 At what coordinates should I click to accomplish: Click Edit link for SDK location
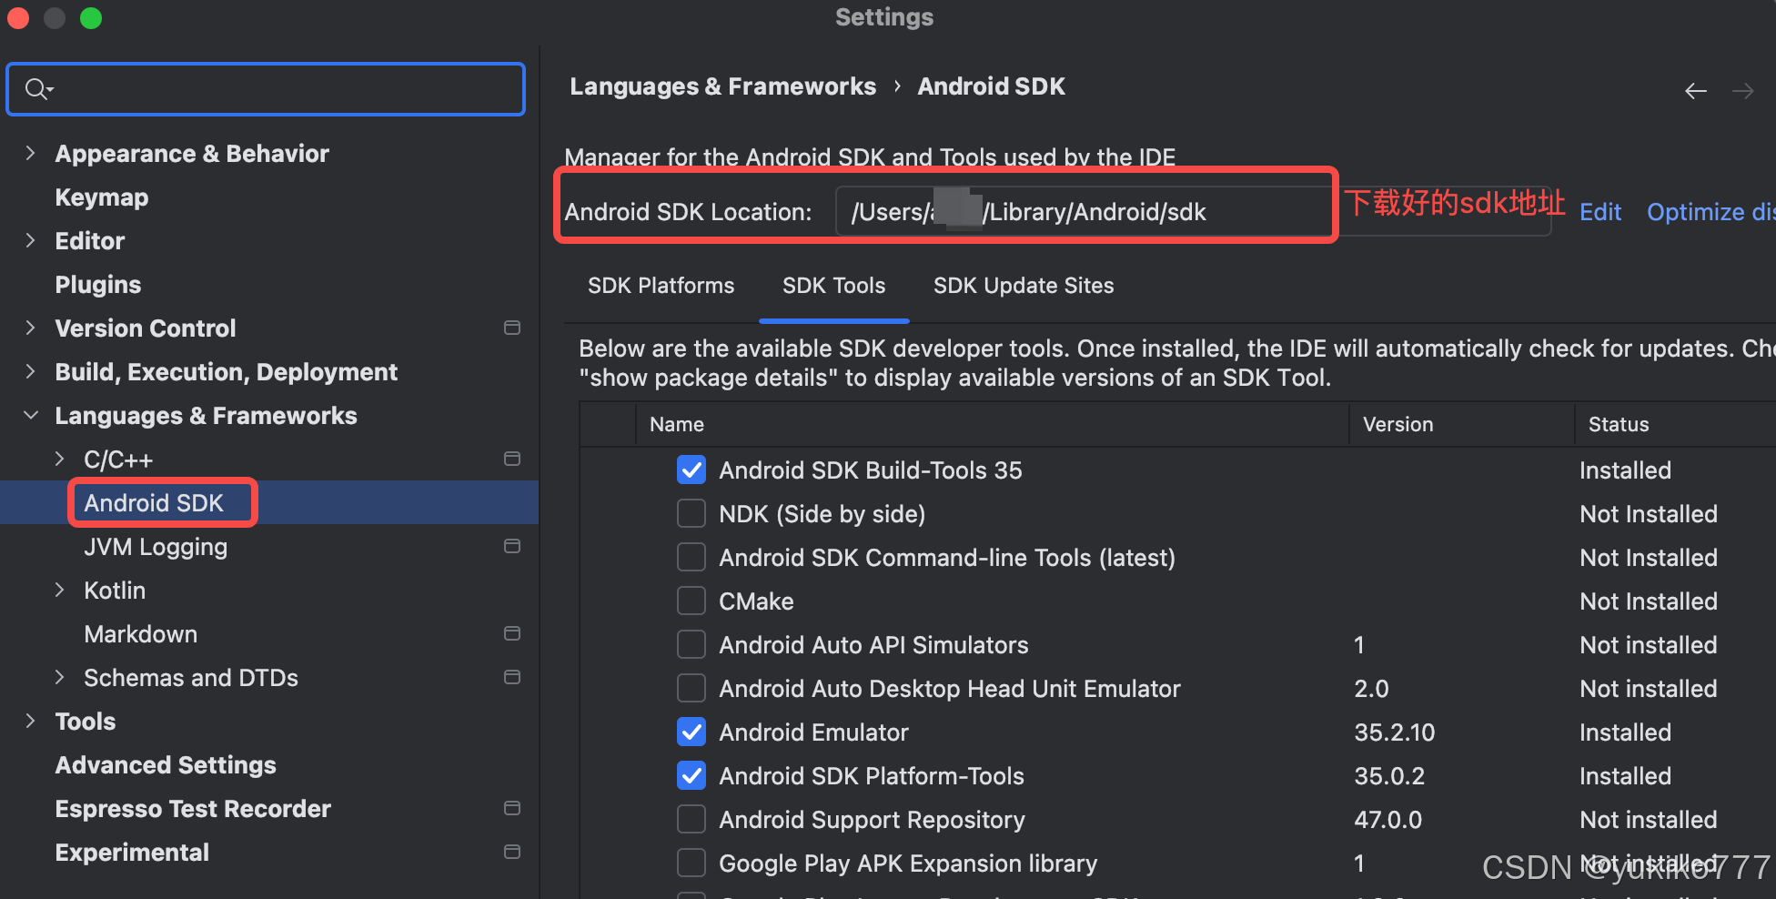point(1600,212)
